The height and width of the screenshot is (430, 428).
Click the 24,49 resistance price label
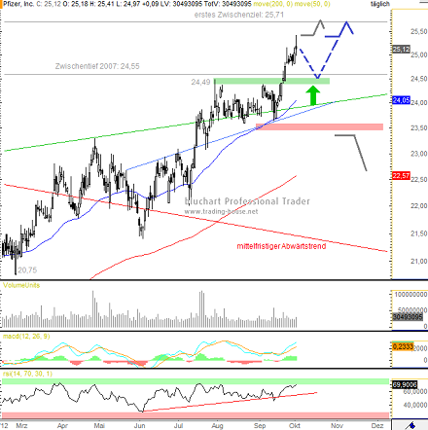click(200, 82)
